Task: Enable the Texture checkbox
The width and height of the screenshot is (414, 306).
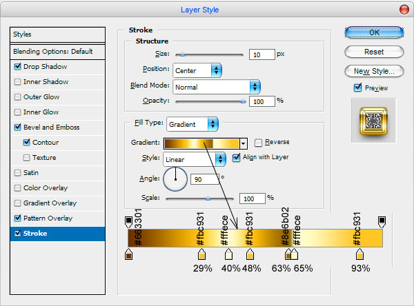Action: (27, 158)
